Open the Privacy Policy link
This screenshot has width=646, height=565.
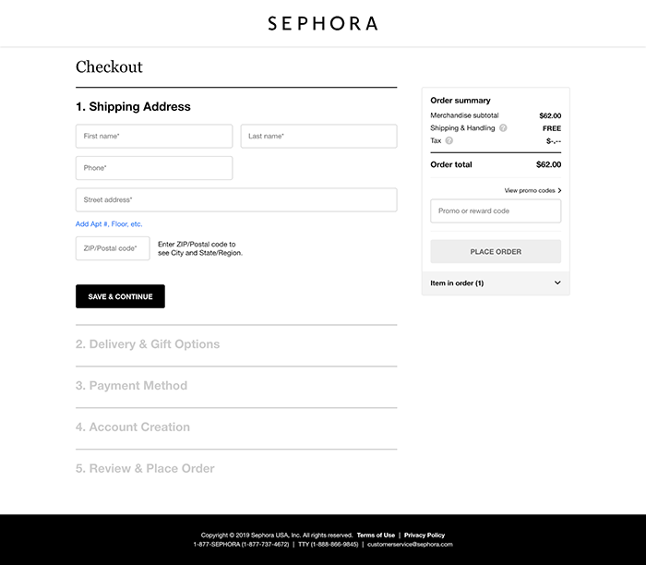click(425, 535)
